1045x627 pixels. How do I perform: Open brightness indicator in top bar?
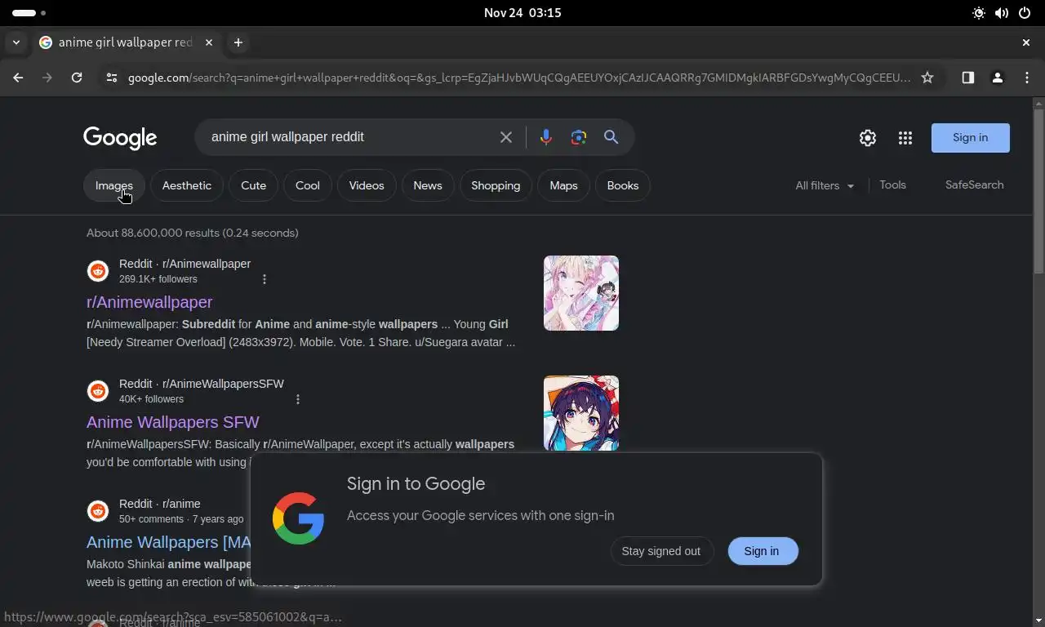coord(979,13)
